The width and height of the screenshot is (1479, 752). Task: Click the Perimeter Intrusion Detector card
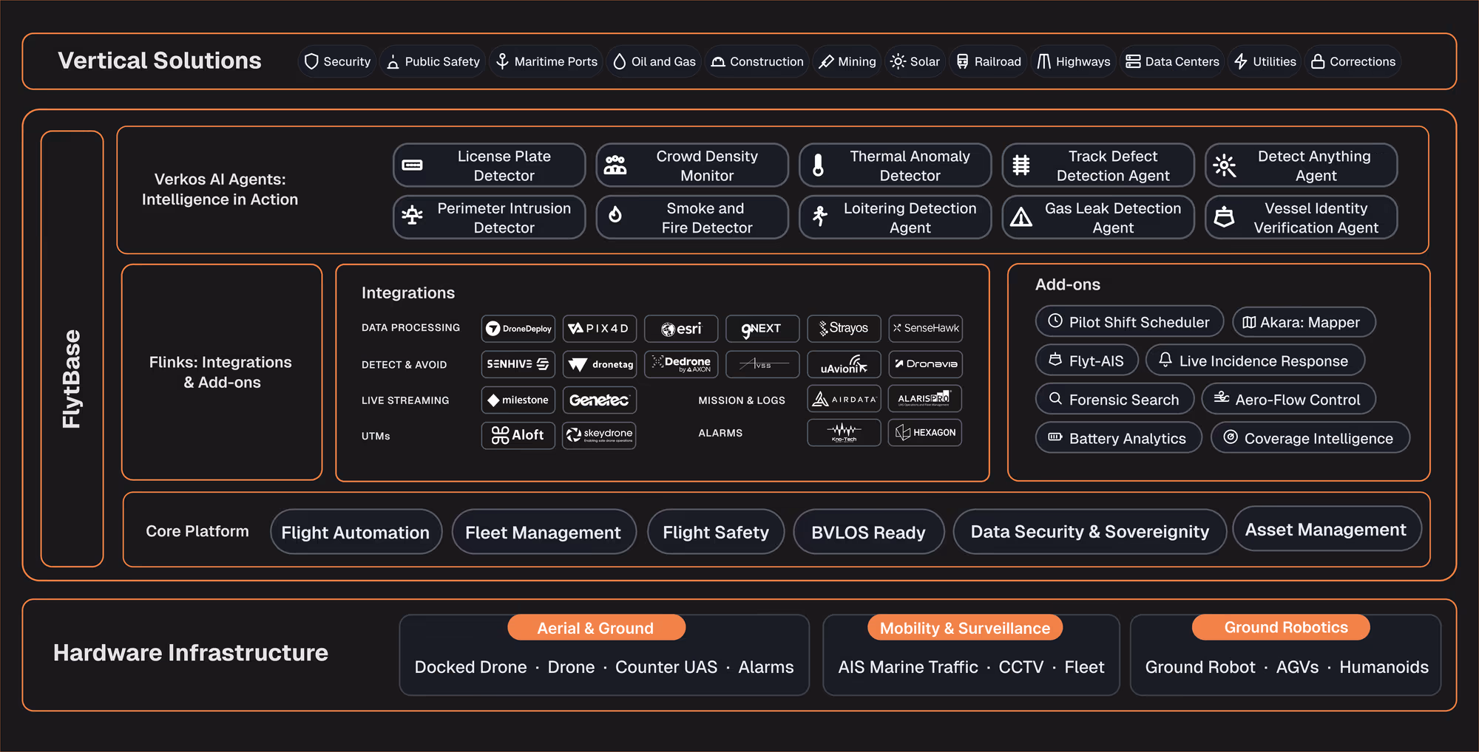[490, 217]
